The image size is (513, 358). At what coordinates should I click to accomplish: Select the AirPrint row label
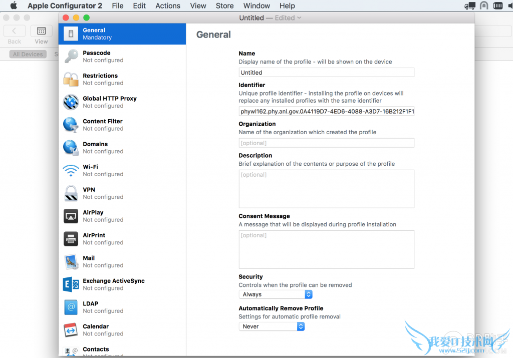(x=94, y=235)
